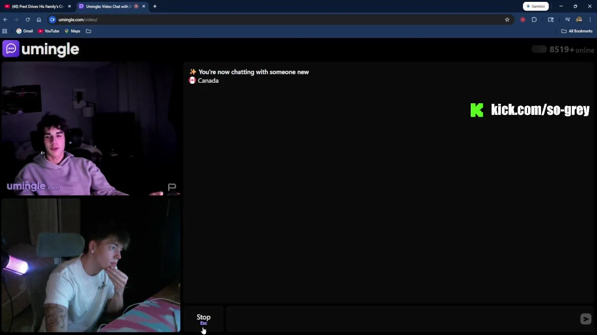The image size is (597, 335).
Task: Reload the Umingle page
Action: [x=28, y=20]
